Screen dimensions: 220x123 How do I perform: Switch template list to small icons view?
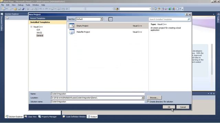tap(106, 19)
